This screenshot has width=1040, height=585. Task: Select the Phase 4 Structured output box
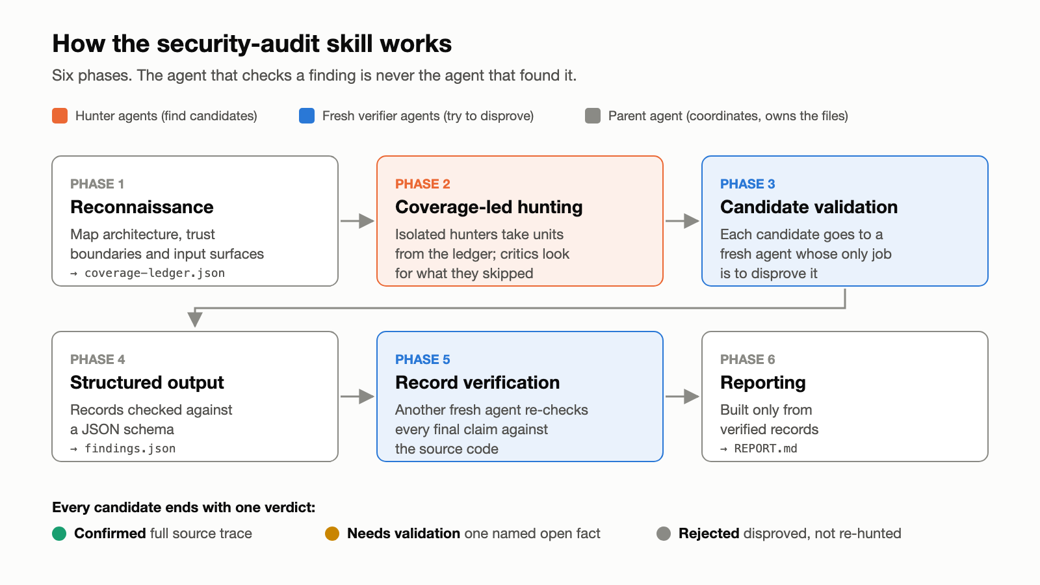click(195, 396)
